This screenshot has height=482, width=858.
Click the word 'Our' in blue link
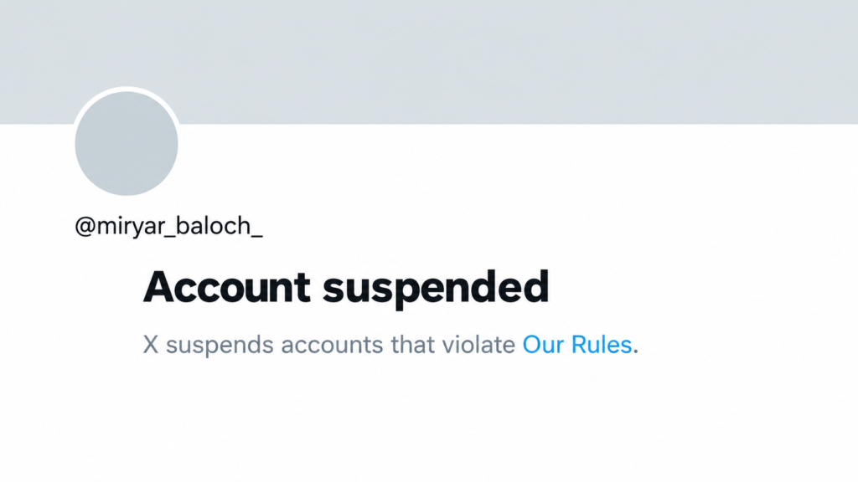point(543,345)
